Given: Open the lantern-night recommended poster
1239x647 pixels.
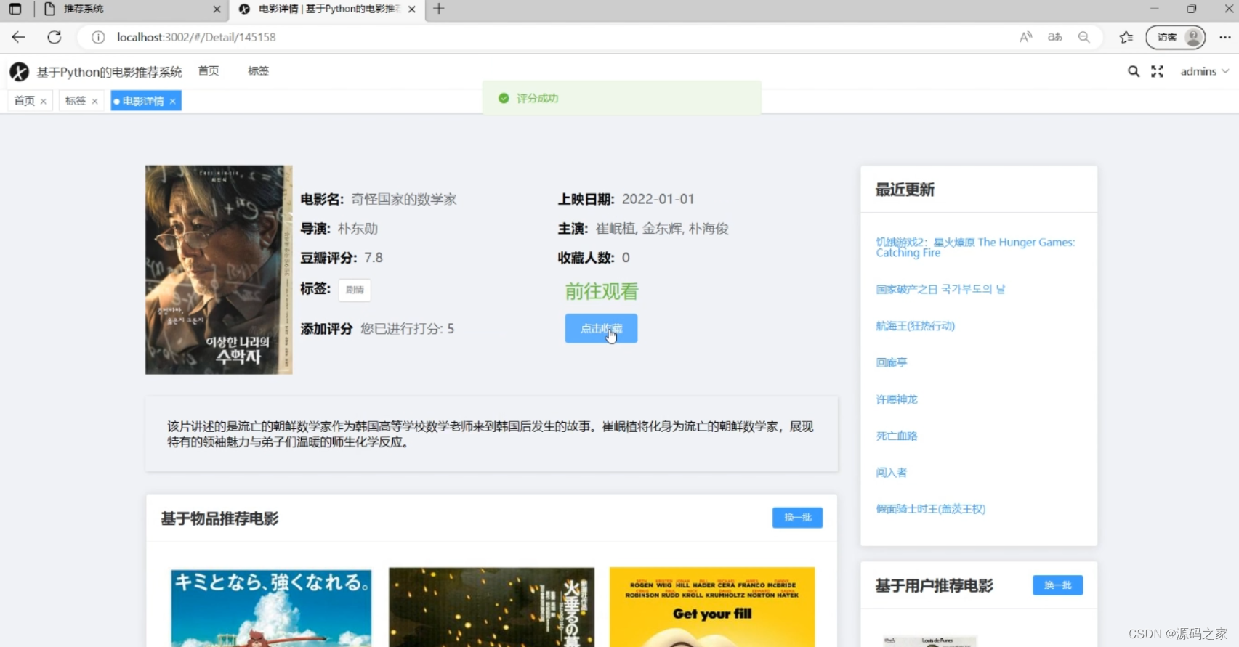Looking at the screenshot, I should tap(491, 607).
